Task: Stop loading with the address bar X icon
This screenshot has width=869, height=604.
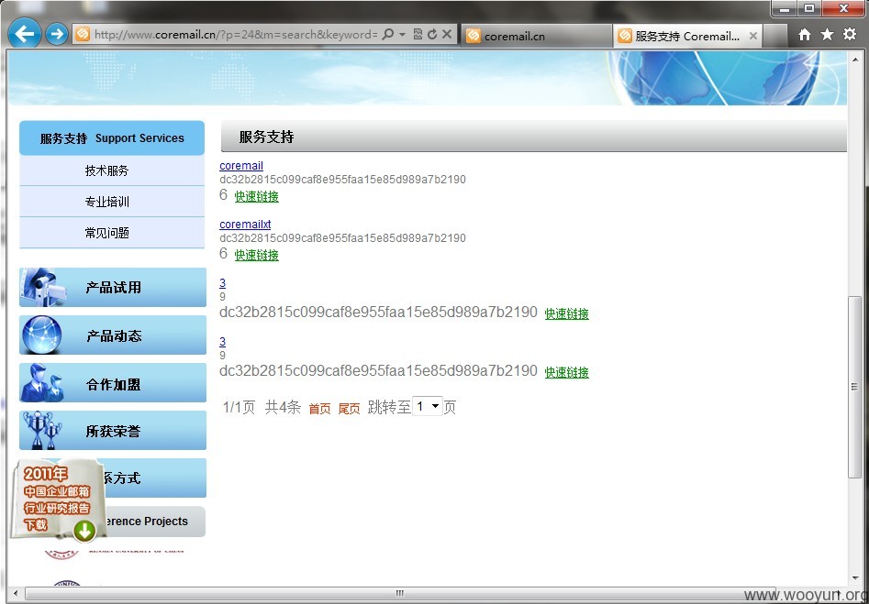Action: pos(447,34)
